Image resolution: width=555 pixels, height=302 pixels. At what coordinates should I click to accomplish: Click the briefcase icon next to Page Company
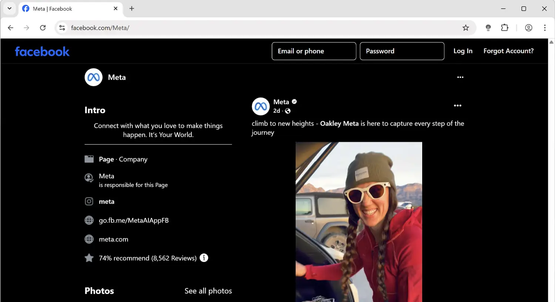(x=89, y=158)
